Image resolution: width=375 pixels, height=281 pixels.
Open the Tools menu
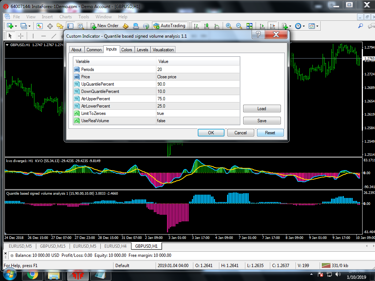point(84,17)
